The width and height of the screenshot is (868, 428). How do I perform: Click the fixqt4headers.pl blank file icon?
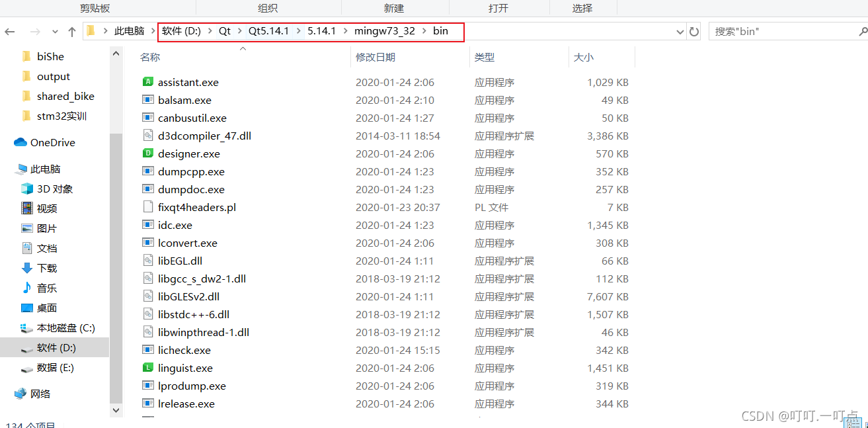click(147, 207)
